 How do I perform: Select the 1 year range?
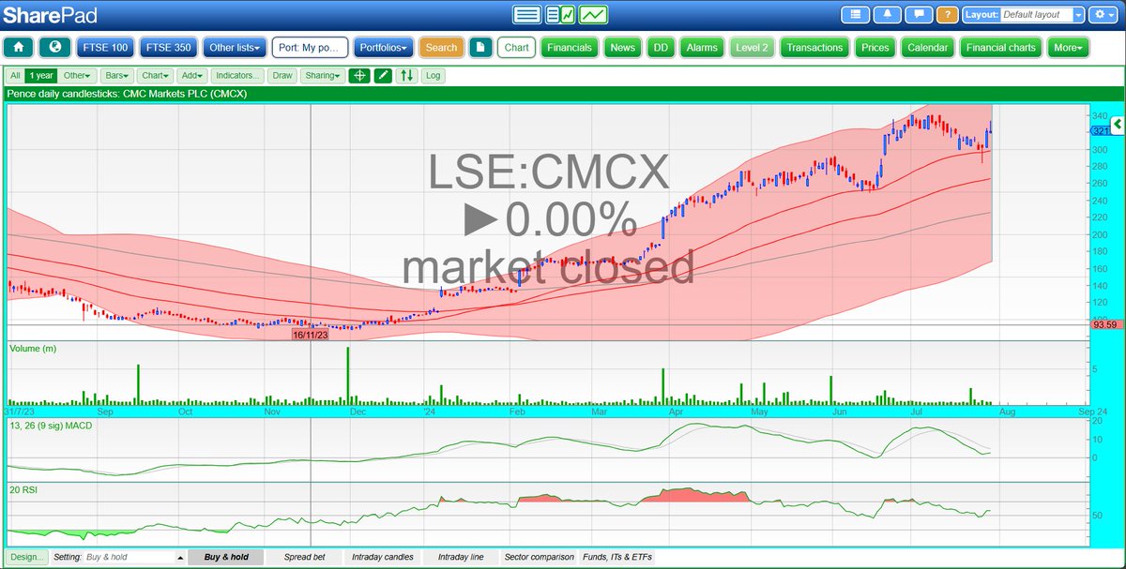(x=41, y=75)
